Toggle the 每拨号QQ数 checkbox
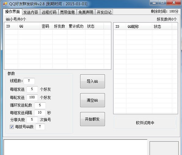Viewport: 182px width, 155px height. (12, 127)
